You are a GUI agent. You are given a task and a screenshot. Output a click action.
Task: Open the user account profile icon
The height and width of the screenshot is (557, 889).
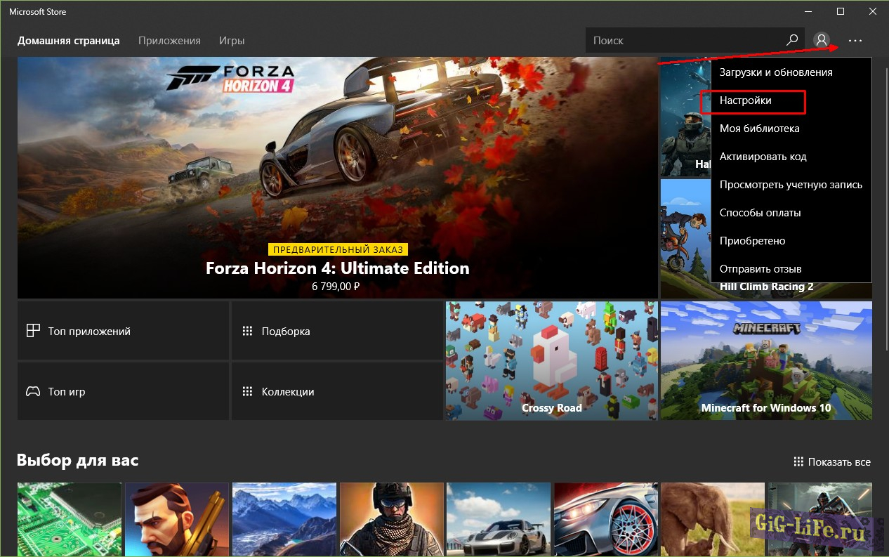(821, 40)
